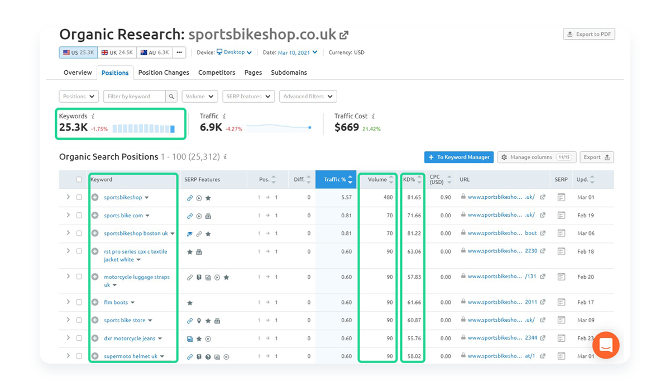Sort by the Traffic % column header
Image resolution: width=670 pixels, height=391 pixels.
(337, 179)
